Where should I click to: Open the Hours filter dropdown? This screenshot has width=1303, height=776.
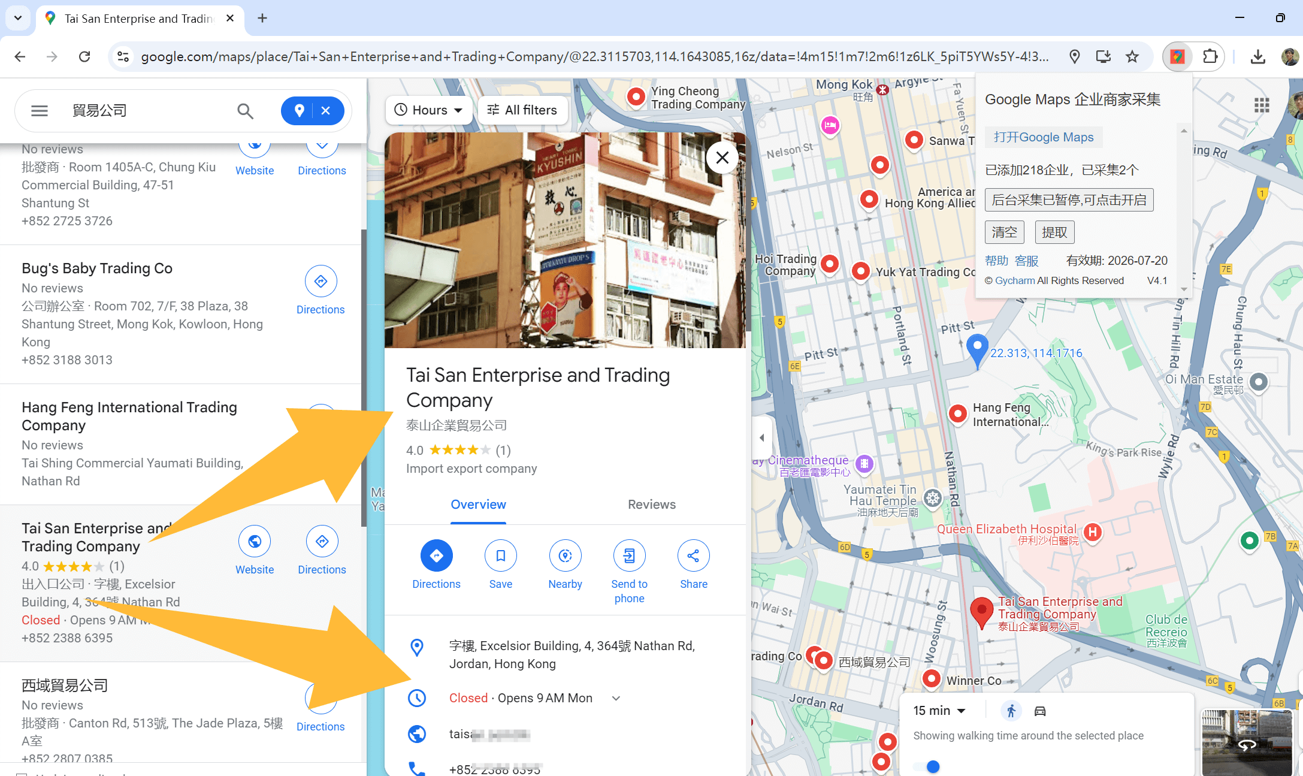tap(428, 110)
